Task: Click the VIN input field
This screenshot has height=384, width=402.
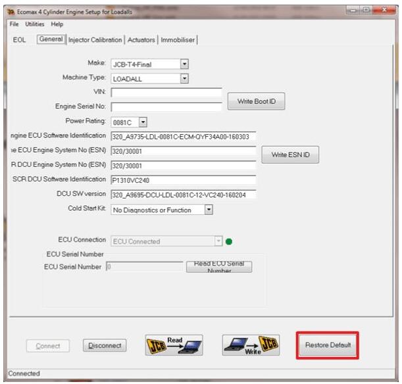Action: pos(166,93)
